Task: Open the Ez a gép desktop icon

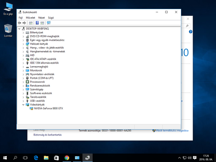Action: (x=8, y=9)
